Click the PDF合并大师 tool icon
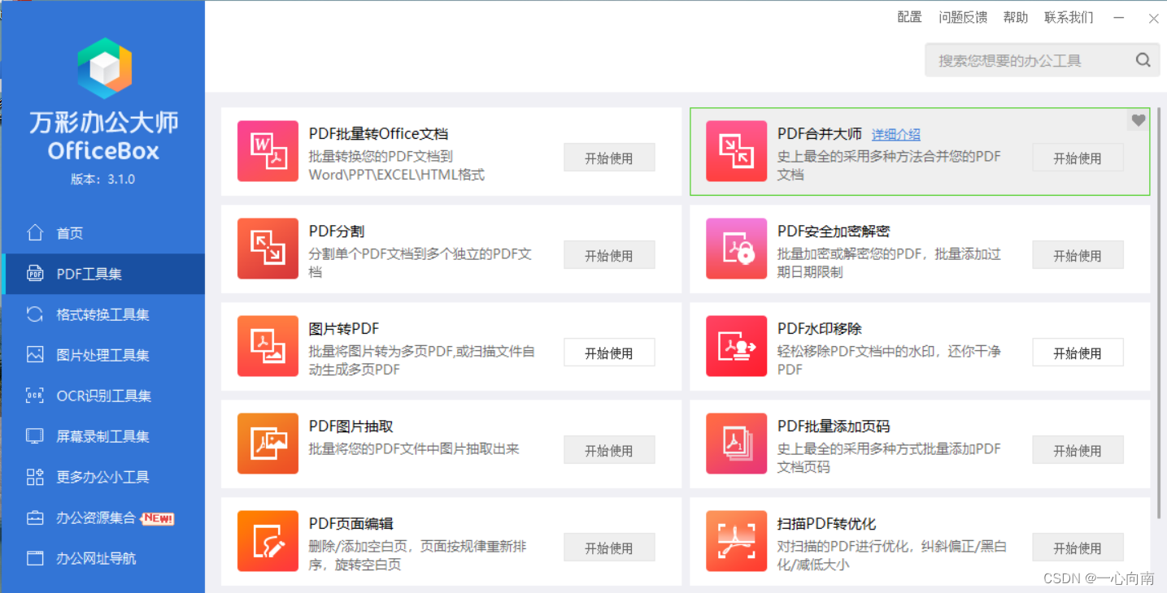This screenshot has height=593, width=1167. 736,151
